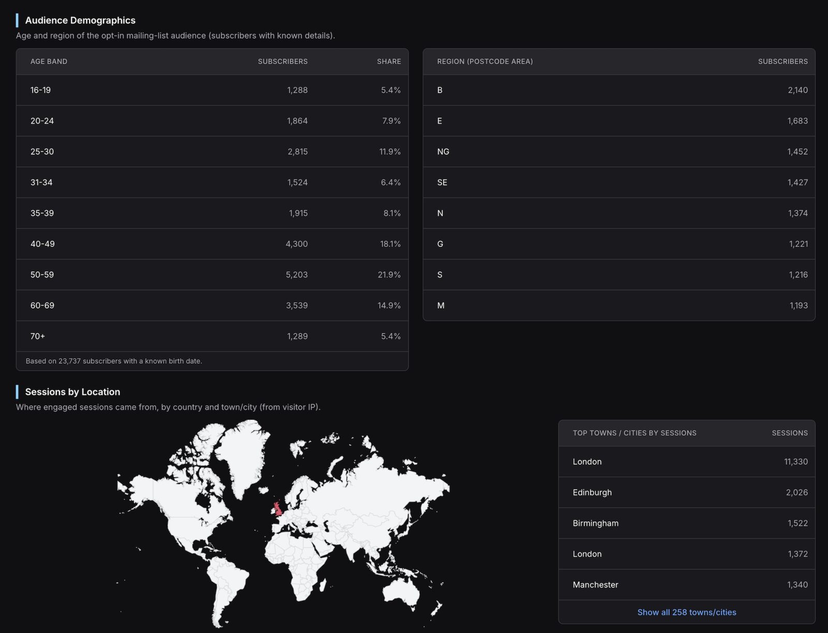Click subscriber value 1,524

coord(297,182)
